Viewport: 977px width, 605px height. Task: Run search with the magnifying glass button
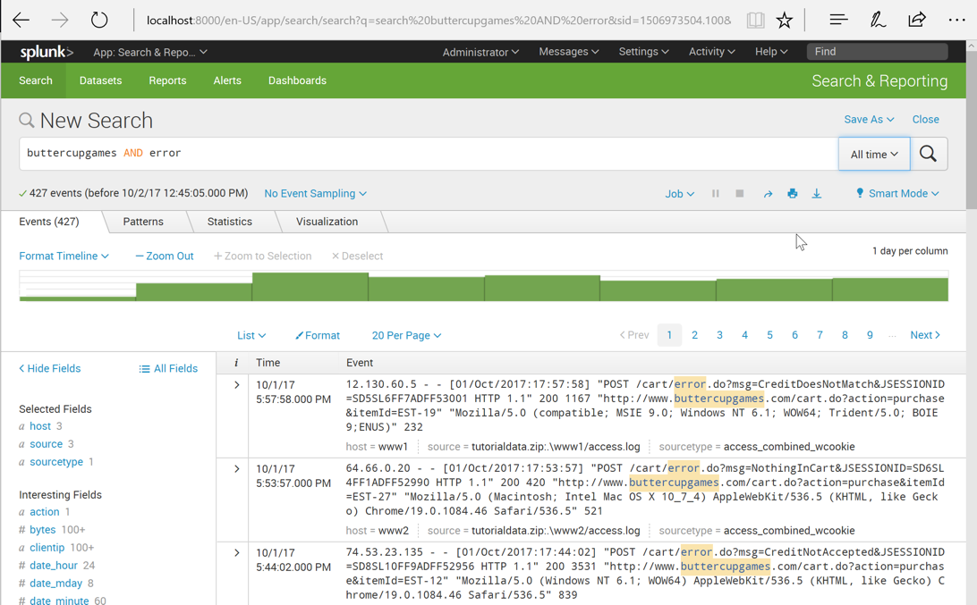point(928,154)
